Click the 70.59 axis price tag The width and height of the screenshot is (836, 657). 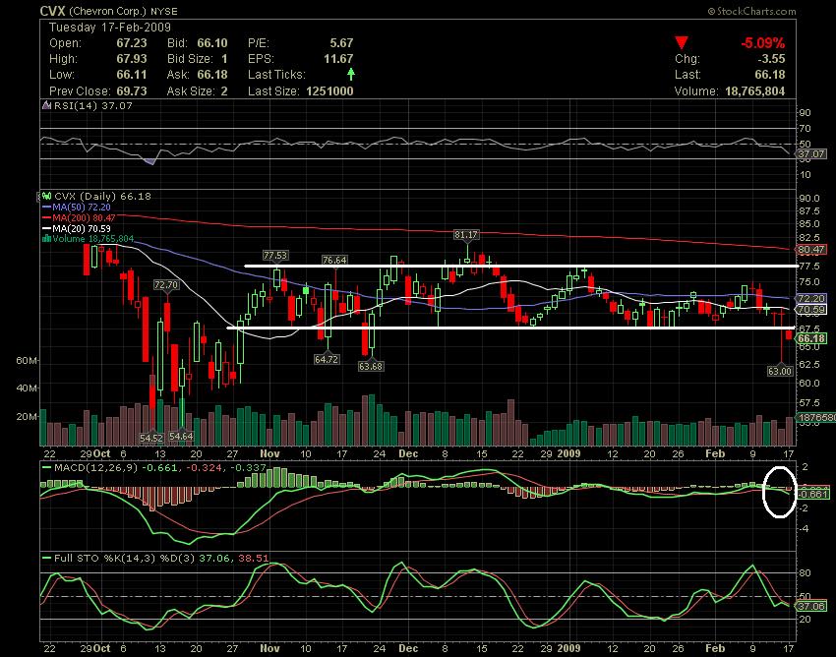point(811,309)
